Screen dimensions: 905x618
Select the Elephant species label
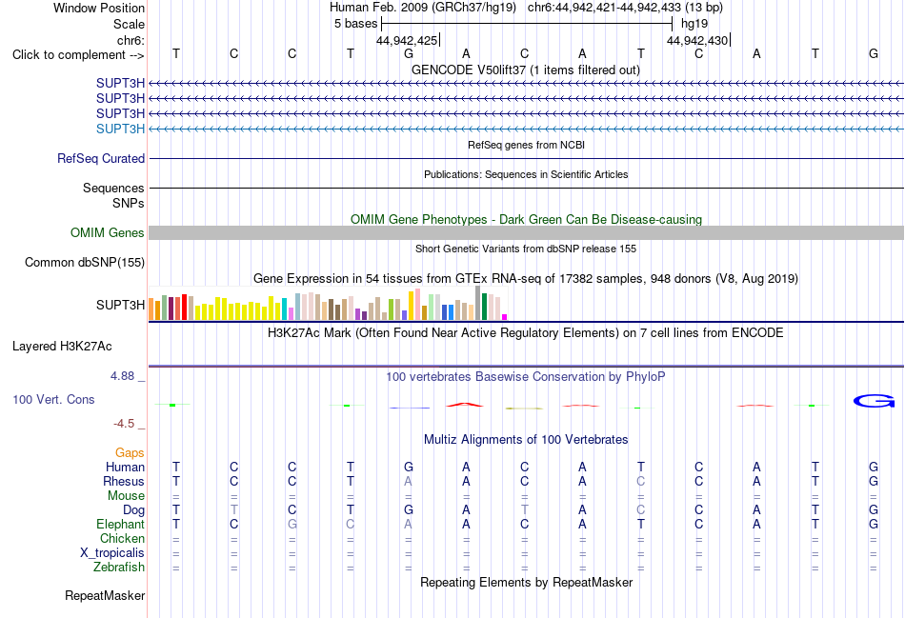[120, 524]
